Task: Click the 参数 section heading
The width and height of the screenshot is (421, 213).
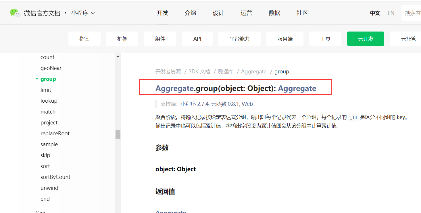Action: (x=162, y=148)
